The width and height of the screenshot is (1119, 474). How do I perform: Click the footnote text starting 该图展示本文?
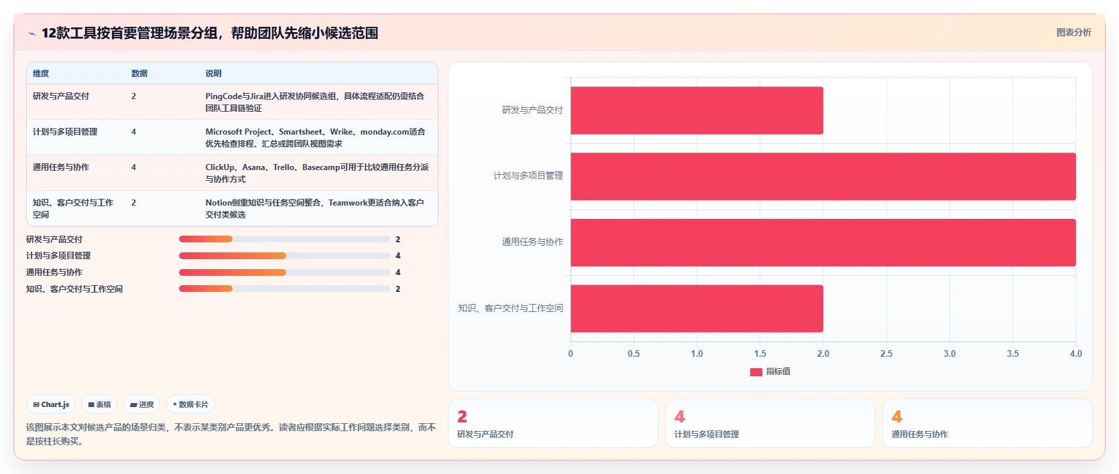click(231, 434)
